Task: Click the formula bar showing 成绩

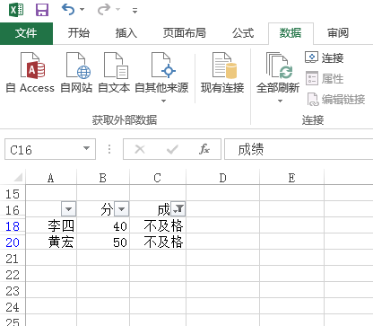Action: click(299, 149)
